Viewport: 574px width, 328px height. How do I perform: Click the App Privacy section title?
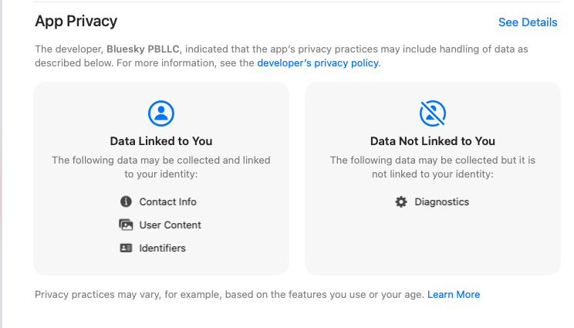tap(76, 22)
